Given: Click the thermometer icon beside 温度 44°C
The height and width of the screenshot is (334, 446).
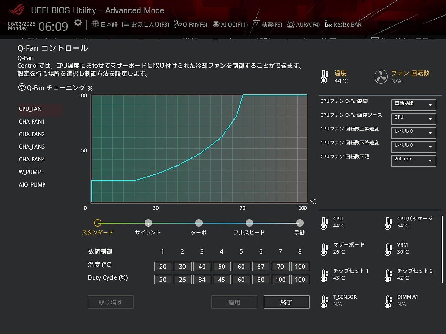Looking at the screenshot, I should pos(324,77).
